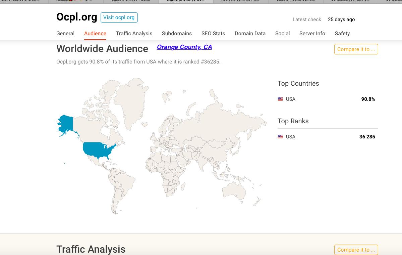Click the Ocpl.org site title
The height and width of the screenshot is (255, 402).
(77, 17)
